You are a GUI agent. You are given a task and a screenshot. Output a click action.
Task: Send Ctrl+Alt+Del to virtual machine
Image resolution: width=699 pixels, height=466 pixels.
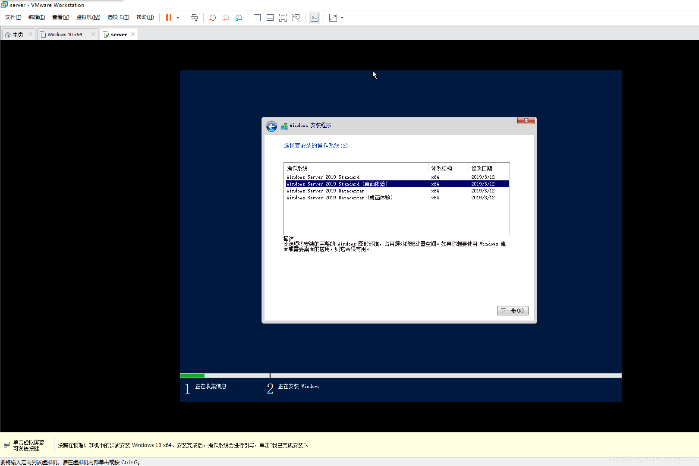point(194,18)
